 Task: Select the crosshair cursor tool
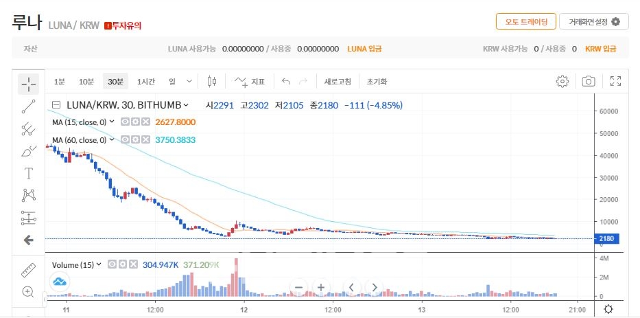[x=28, y=84]
